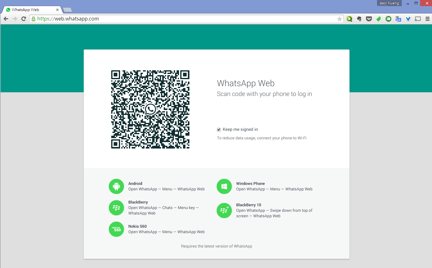Select the WhatsApp Web tab
432x268 pixels.
31,10
